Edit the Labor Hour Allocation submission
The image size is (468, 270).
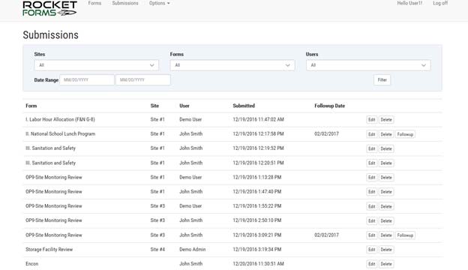[x=371, y=120]
